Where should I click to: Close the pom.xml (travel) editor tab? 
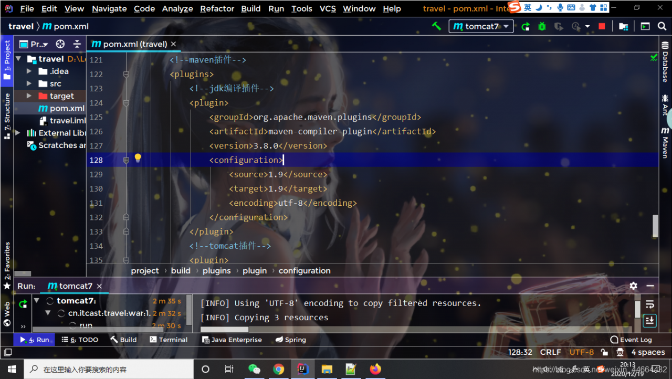(x=173, y=44)
